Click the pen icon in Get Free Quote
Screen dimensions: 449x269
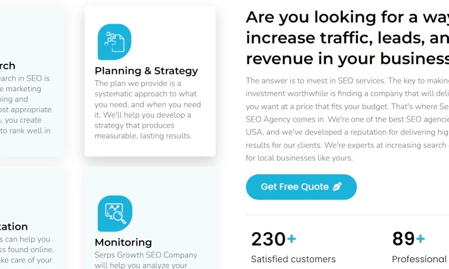tap(337, 187)
